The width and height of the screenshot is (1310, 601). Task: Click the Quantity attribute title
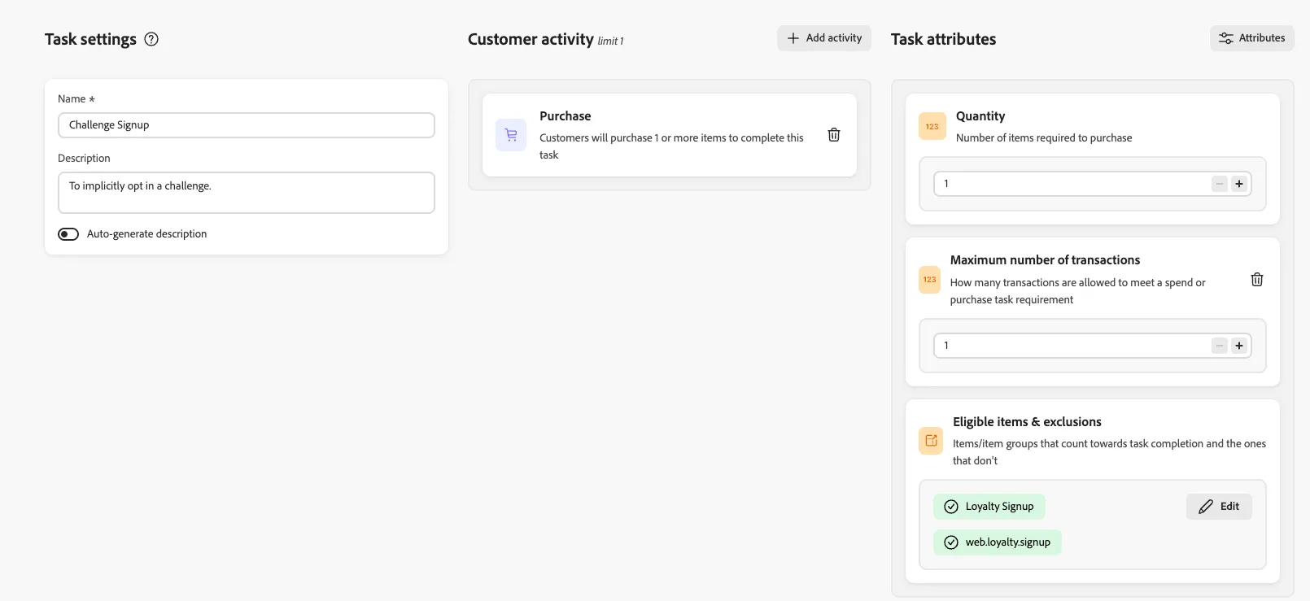coord(980,116)
